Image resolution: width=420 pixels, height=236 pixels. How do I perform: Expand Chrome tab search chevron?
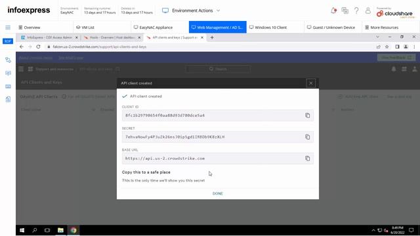tap(377, 37)
